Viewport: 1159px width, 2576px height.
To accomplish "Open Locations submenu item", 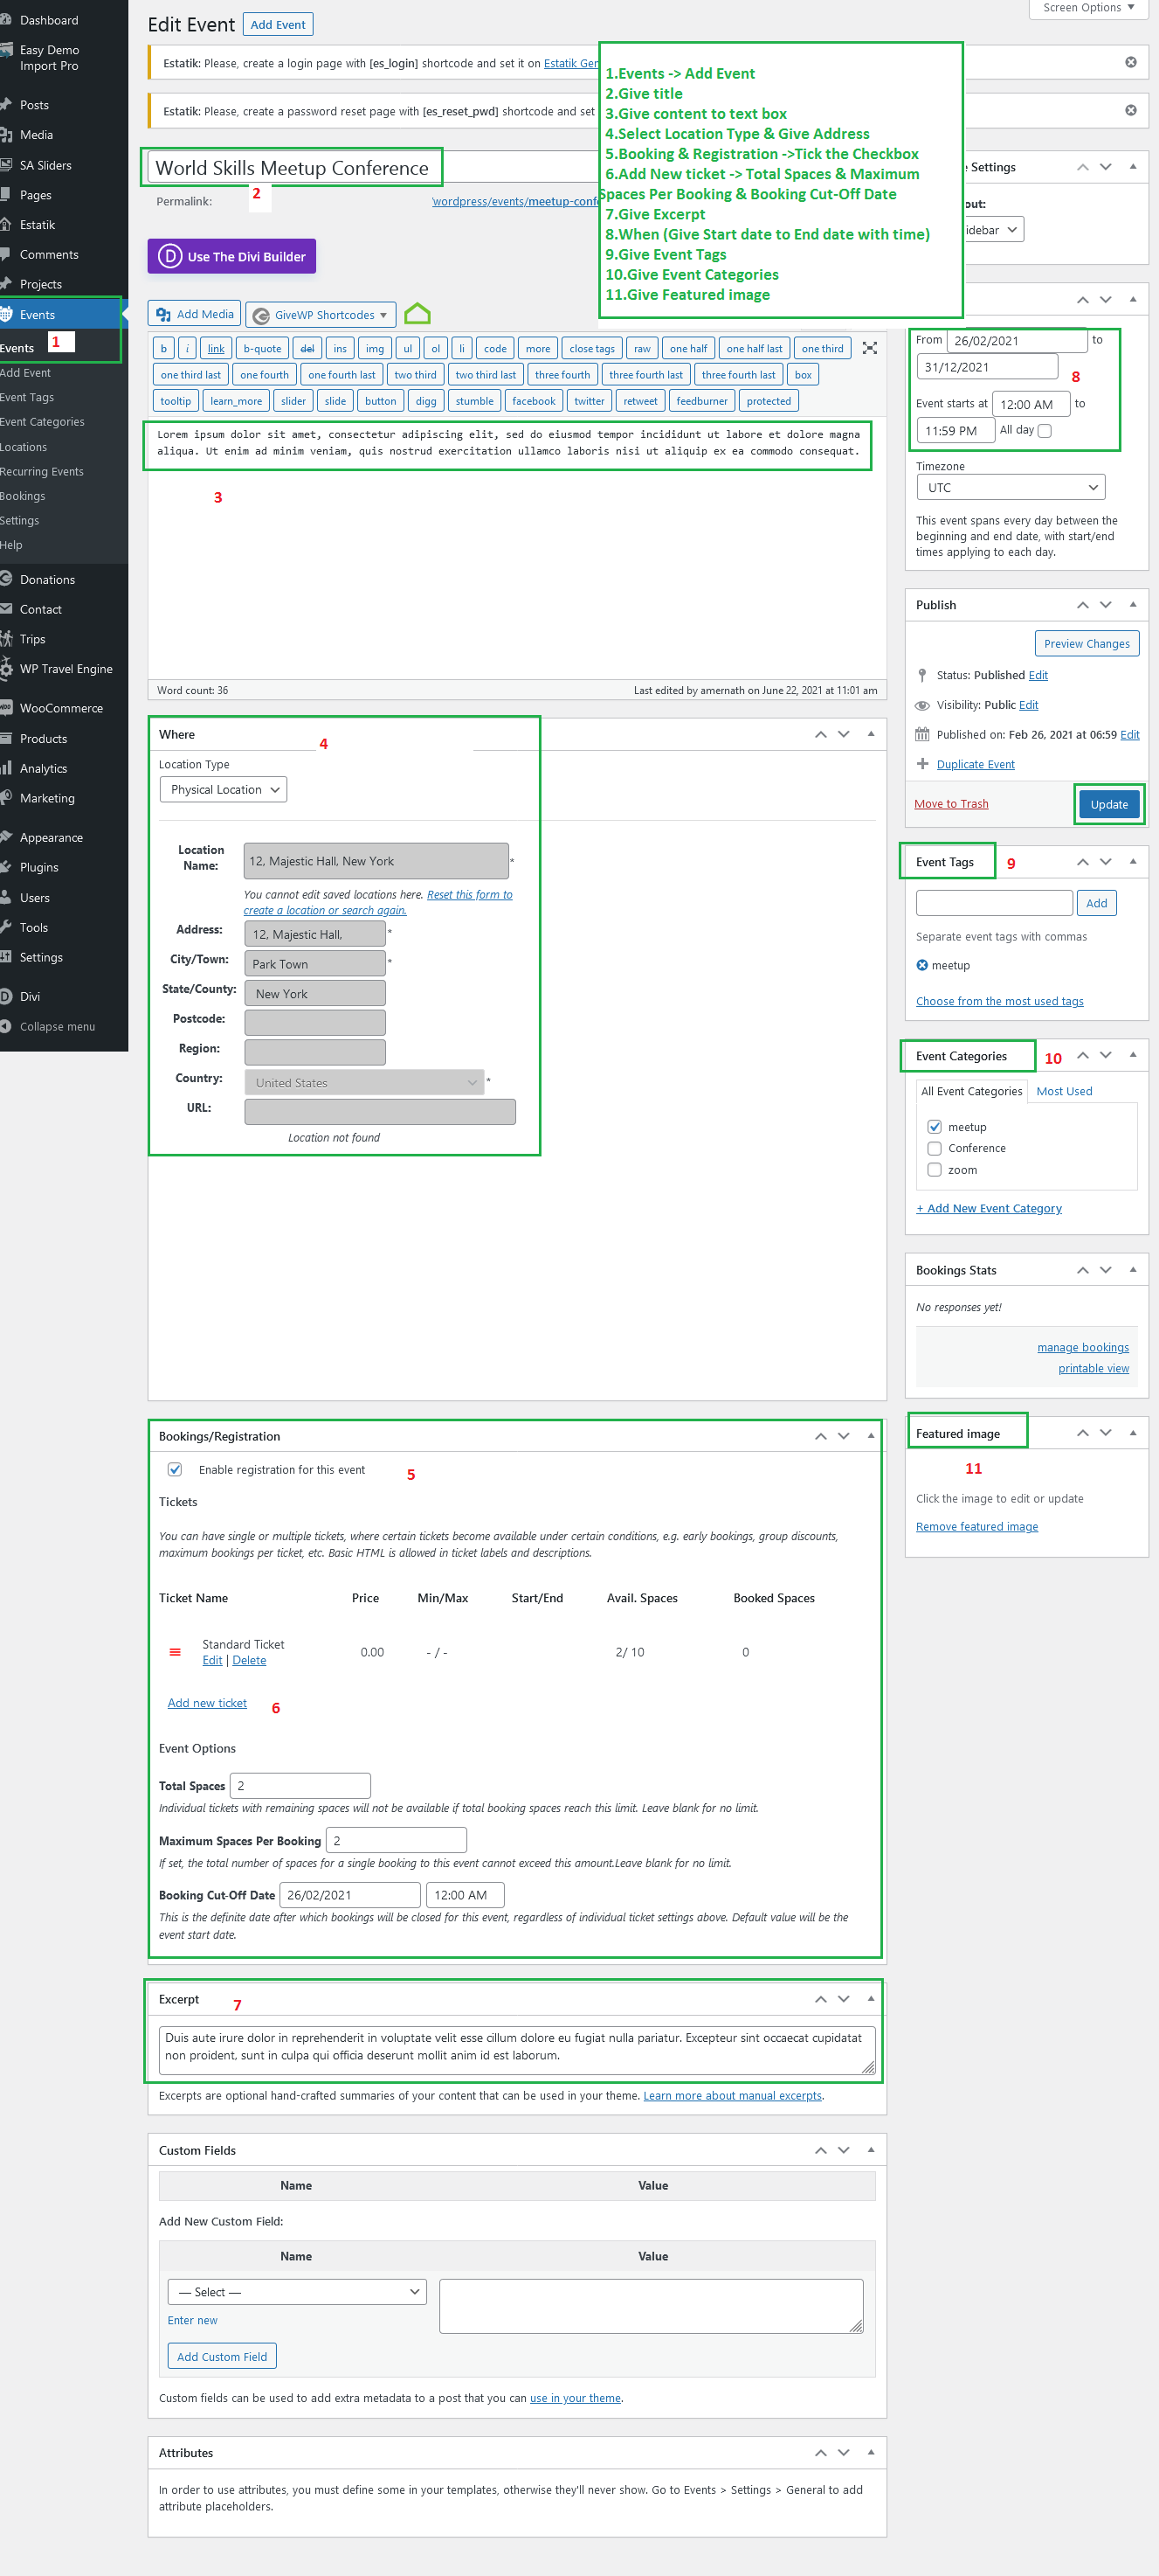I will tap(24, 447).
